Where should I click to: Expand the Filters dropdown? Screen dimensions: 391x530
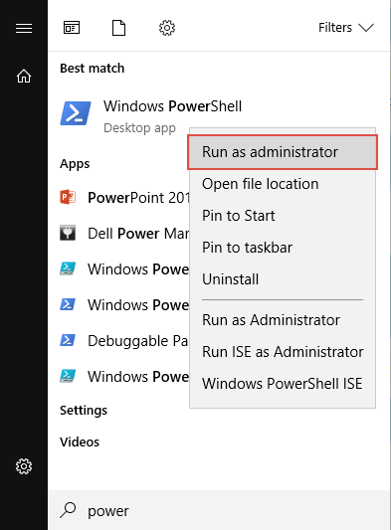coord(346,28)
